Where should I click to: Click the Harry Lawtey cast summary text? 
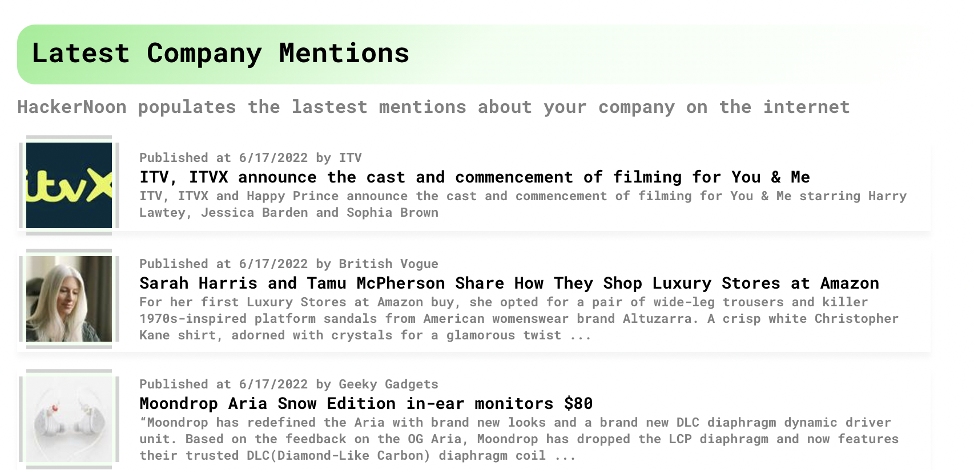click(523, 204)
